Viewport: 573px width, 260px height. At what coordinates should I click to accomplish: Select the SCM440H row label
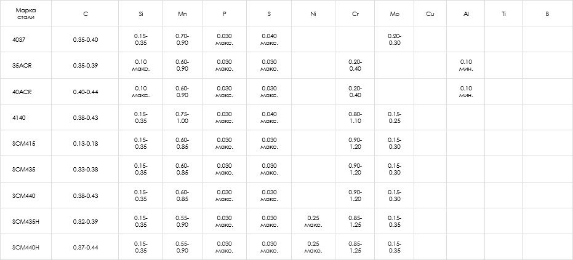[25, 247]
